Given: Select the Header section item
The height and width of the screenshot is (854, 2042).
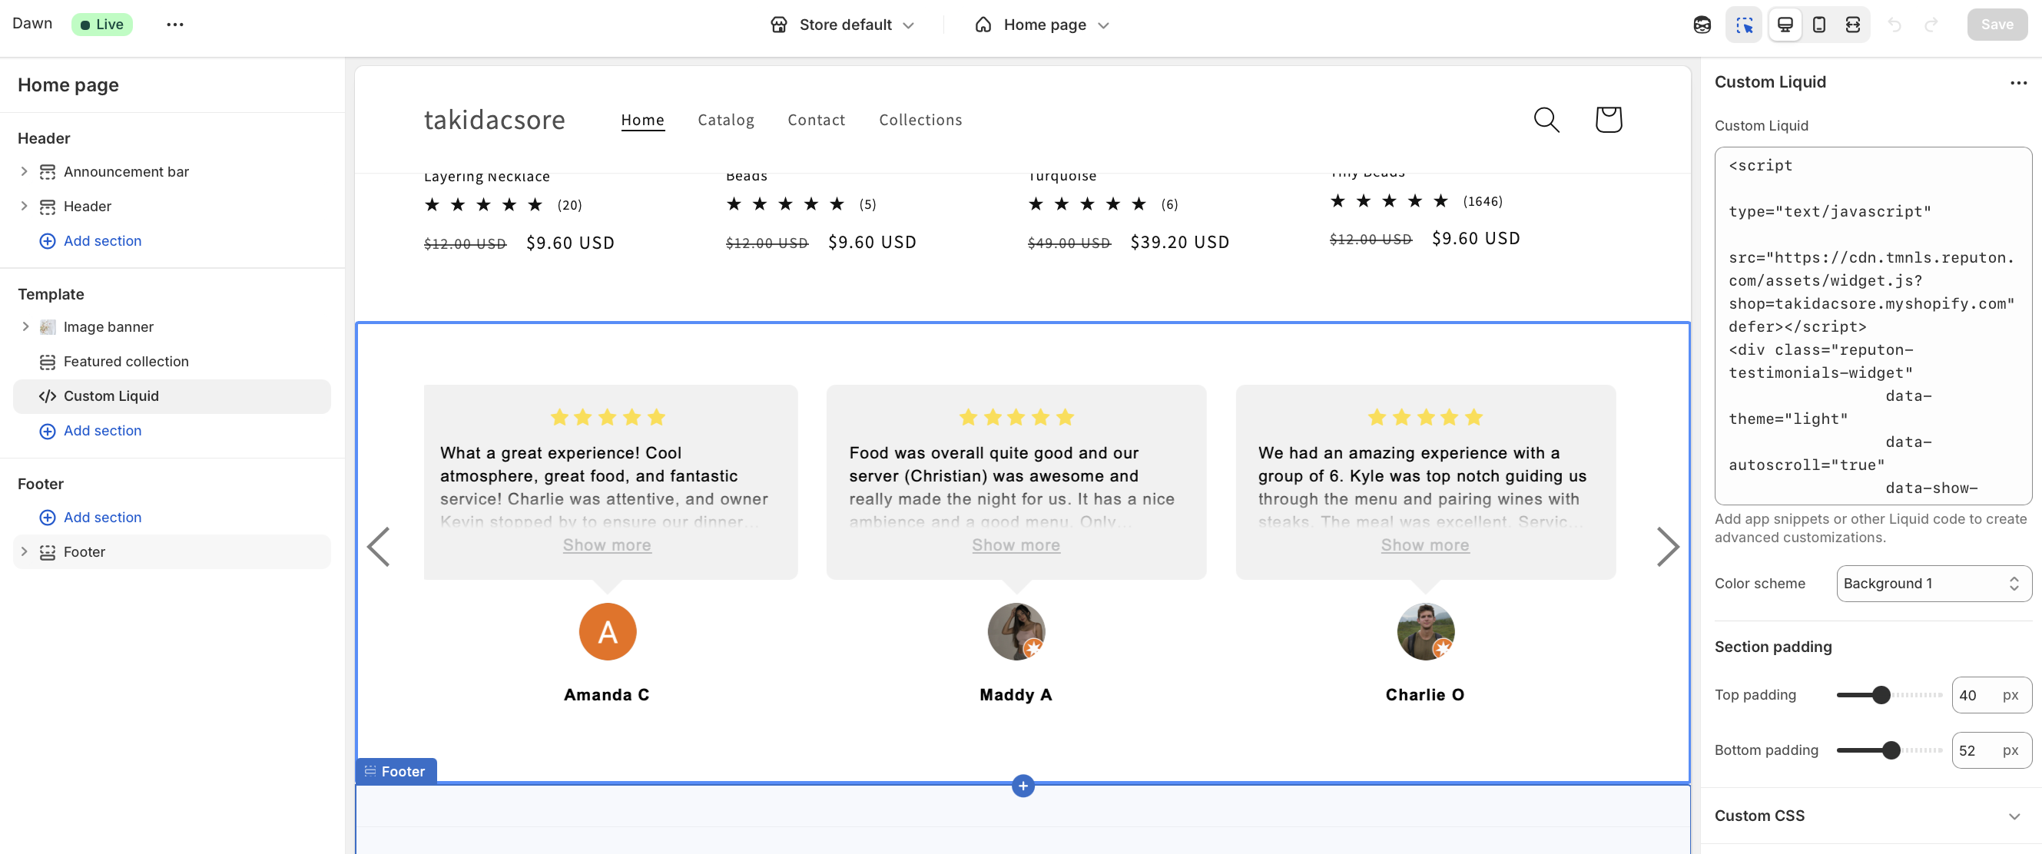Looking at the screenshot, I should point(88,206).
